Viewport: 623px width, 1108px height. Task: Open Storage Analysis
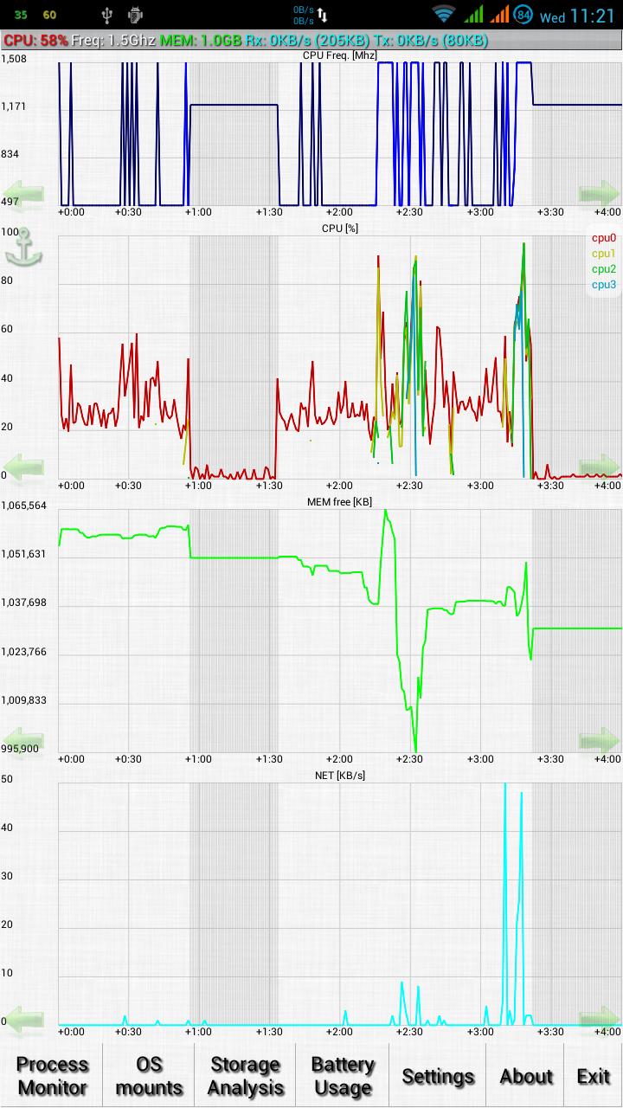point(246,1076)
